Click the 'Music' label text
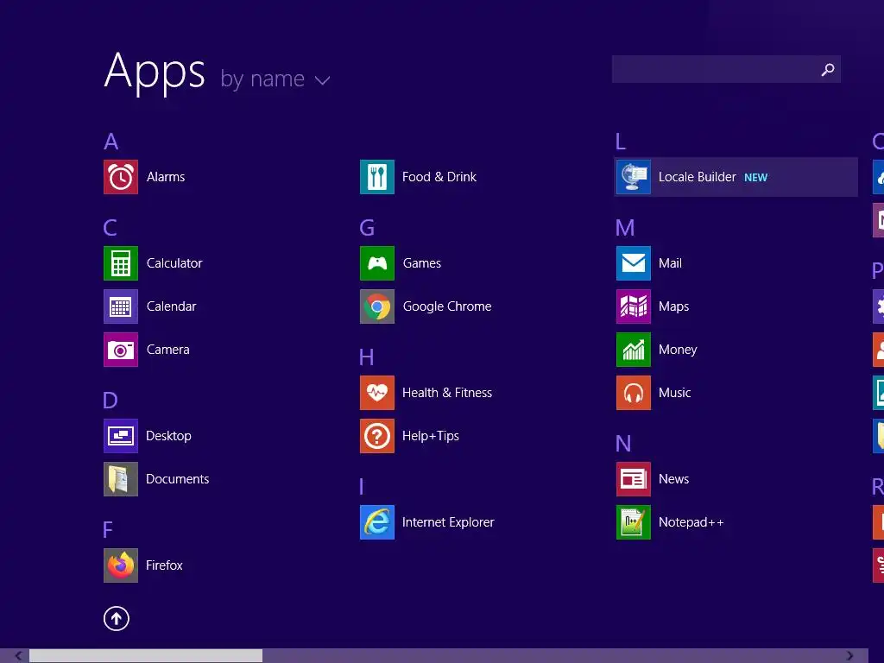Screen dimensions: 884x663 pos(675,393)
